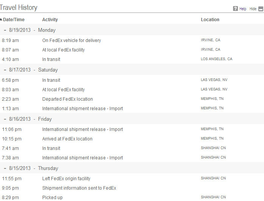The image size is (264, 201).
Task: Select the On FedEx vehicle for delivery row
Action: click(x=132, y=41)
